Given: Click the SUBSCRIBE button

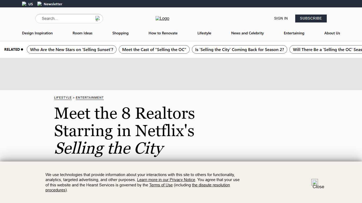Looking at the screenshot, I should coord(311,18).
